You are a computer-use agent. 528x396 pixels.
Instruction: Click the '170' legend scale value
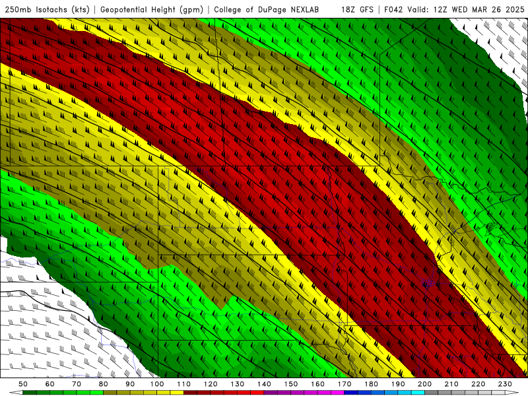tap(345, 384)
